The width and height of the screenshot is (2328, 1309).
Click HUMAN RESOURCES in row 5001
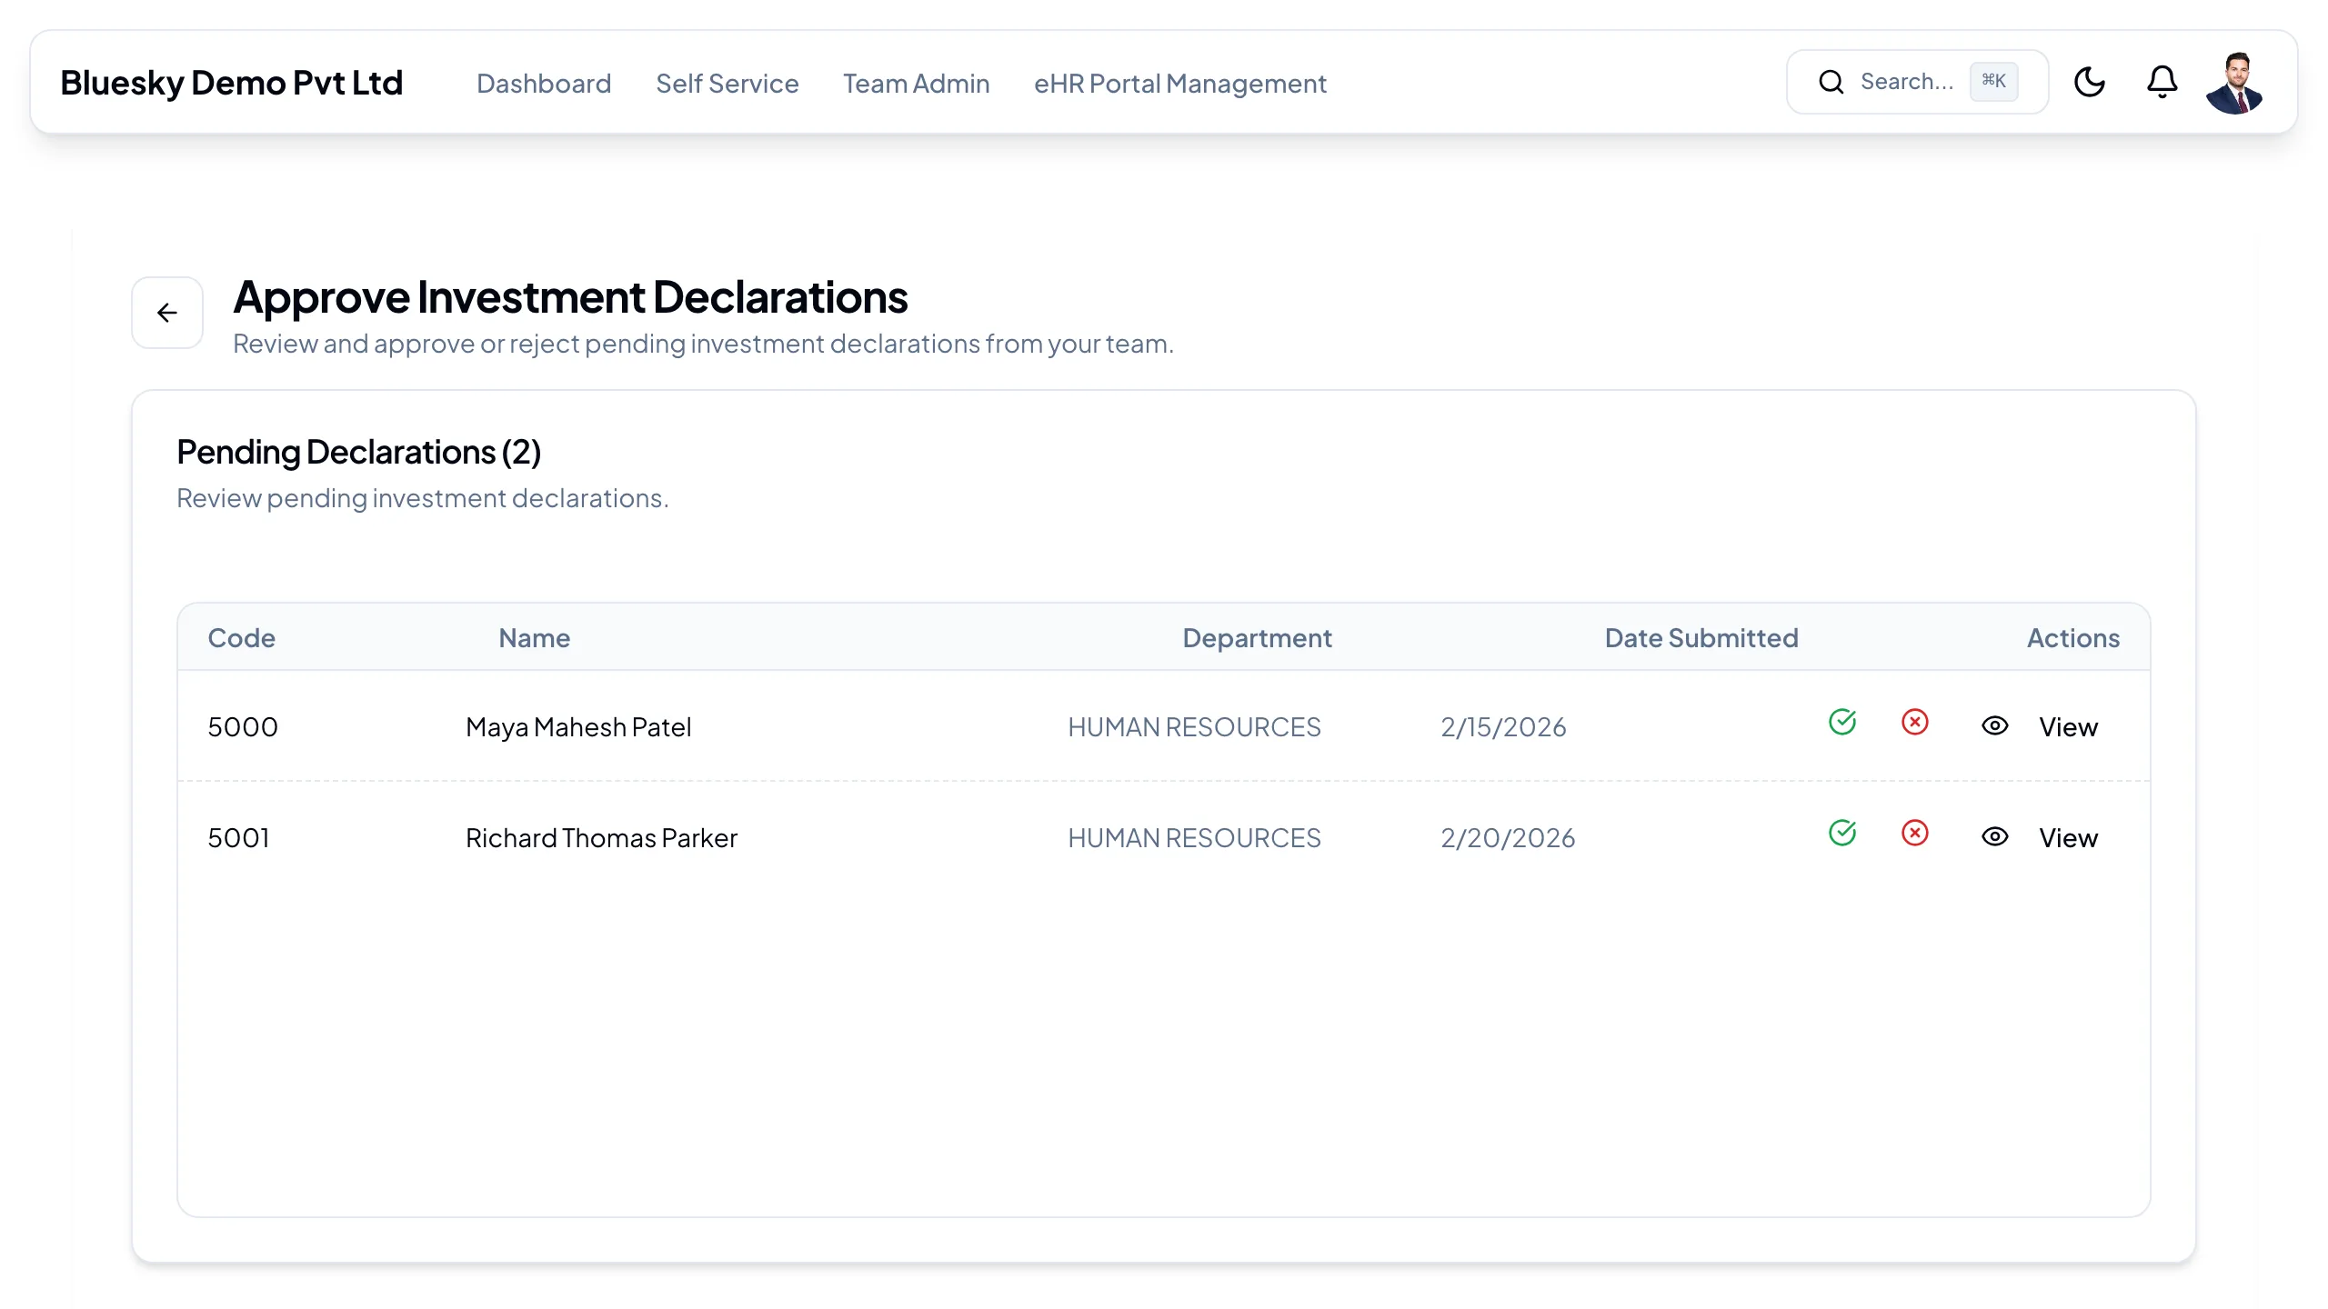tap(1194, 838)
